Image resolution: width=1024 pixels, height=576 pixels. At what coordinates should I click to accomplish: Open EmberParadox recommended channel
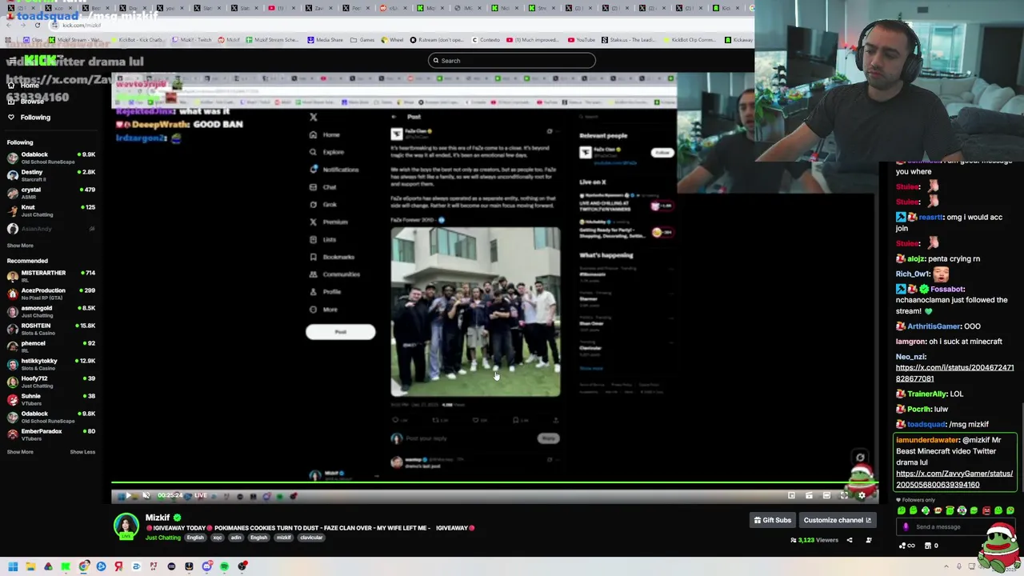point(51,434)
